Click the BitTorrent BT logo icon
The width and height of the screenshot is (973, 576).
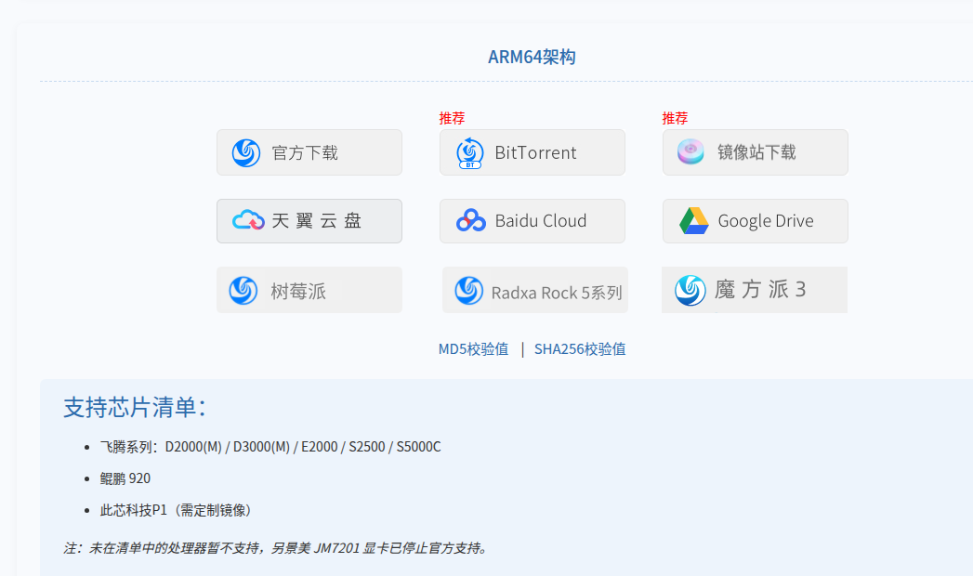coord(469,153)
